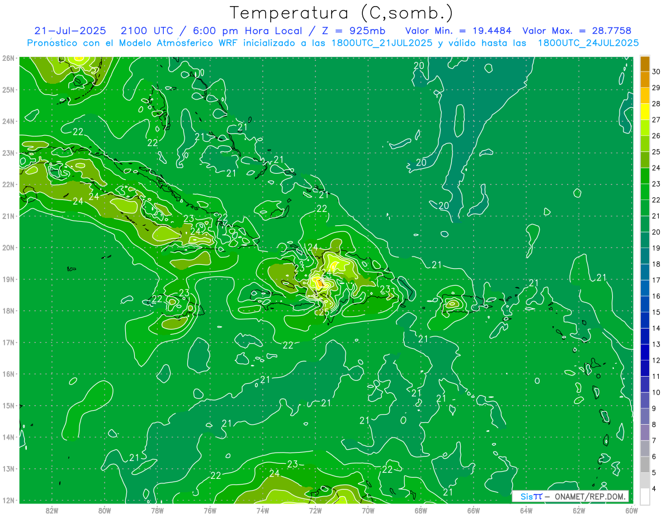Click the legend color band between 29 and 30
The height and width of the screenshot is (518, 671).
click(x=645, y=79)
